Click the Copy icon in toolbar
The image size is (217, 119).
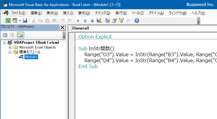click(40, 21)
